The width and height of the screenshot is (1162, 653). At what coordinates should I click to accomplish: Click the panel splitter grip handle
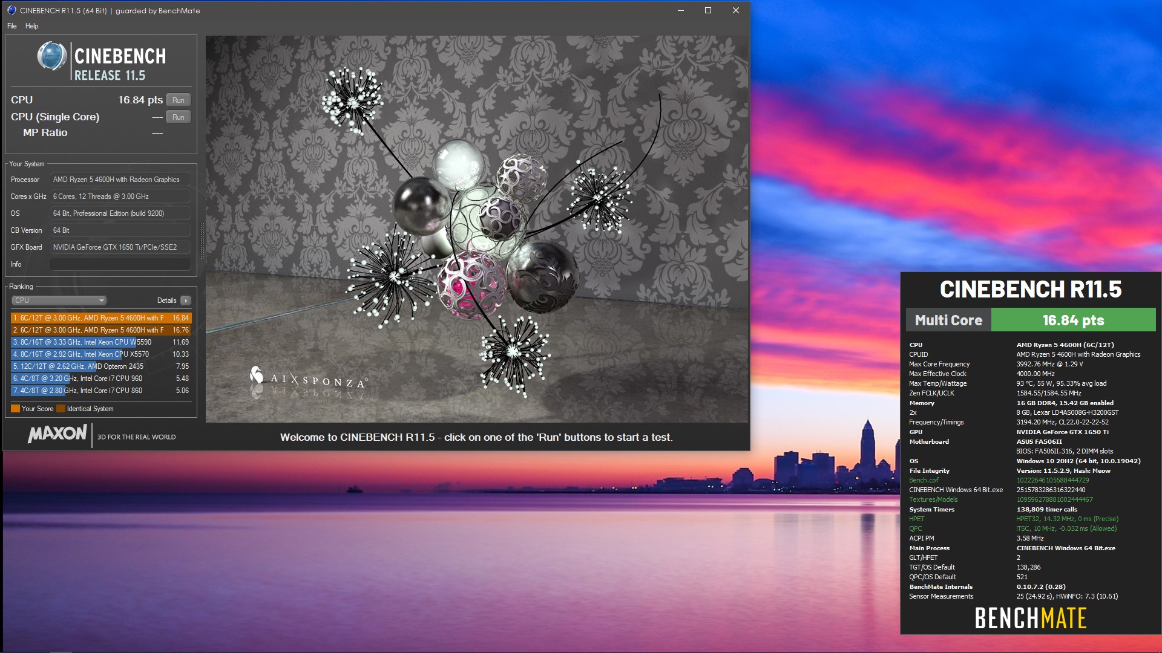(x=202, y=241)
